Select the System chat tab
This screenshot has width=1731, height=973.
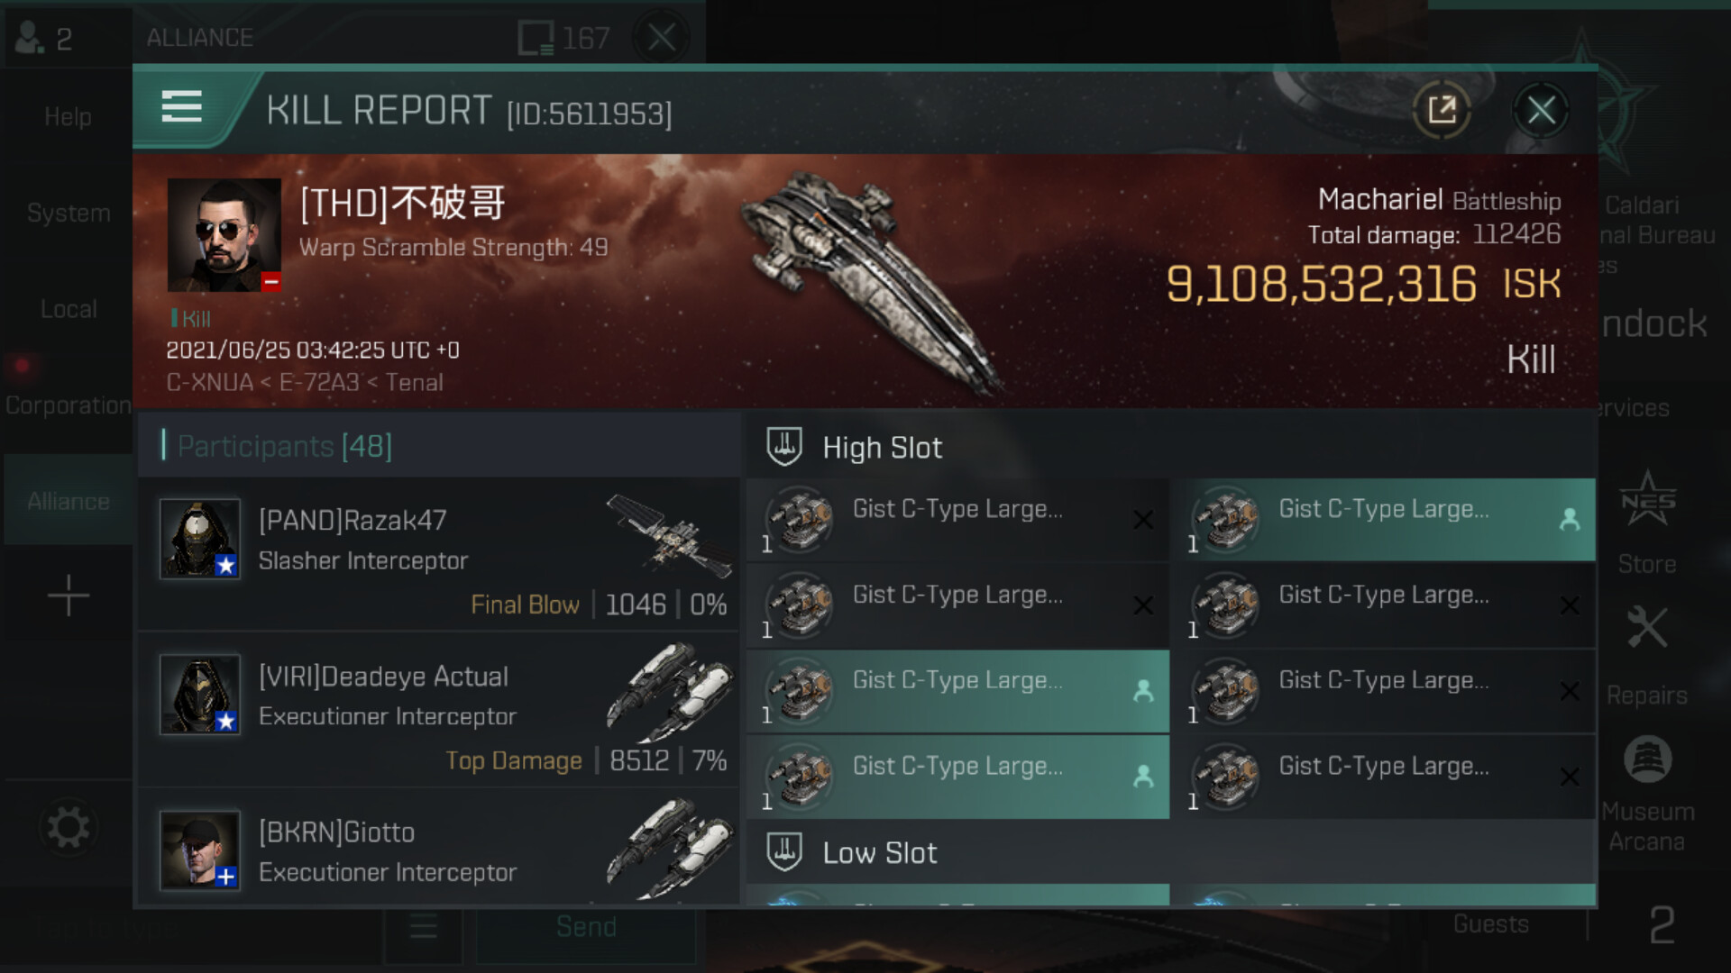[x=69, y=213]
